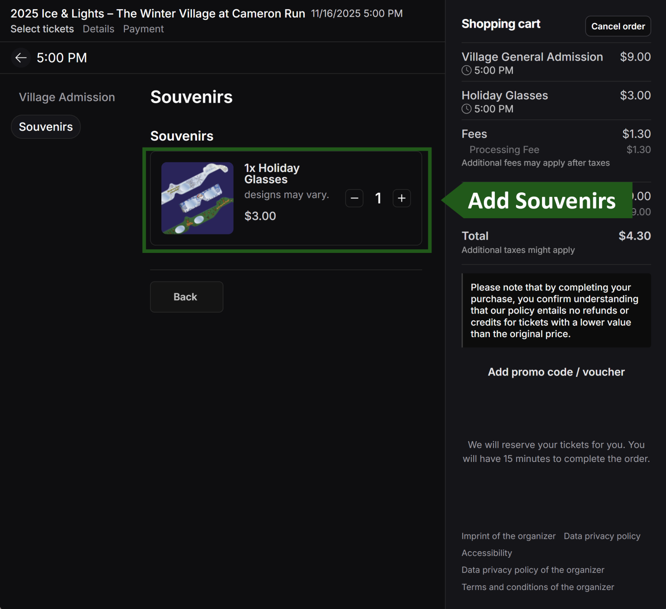
Task: Open the Data privacy policy
Action: pyautogui.click(x=602, y=536)
